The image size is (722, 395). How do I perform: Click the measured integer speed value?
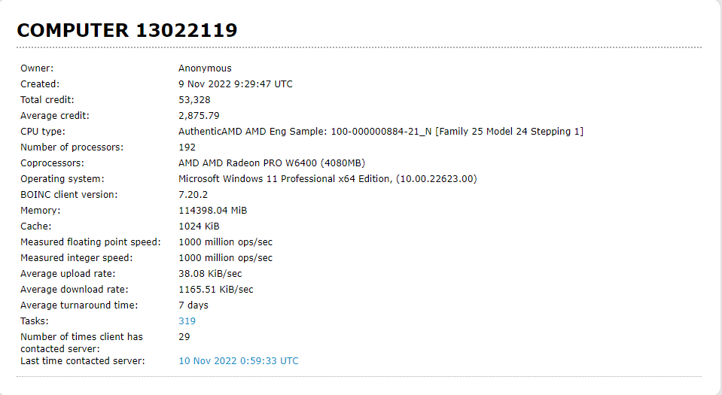coord(225,258)
